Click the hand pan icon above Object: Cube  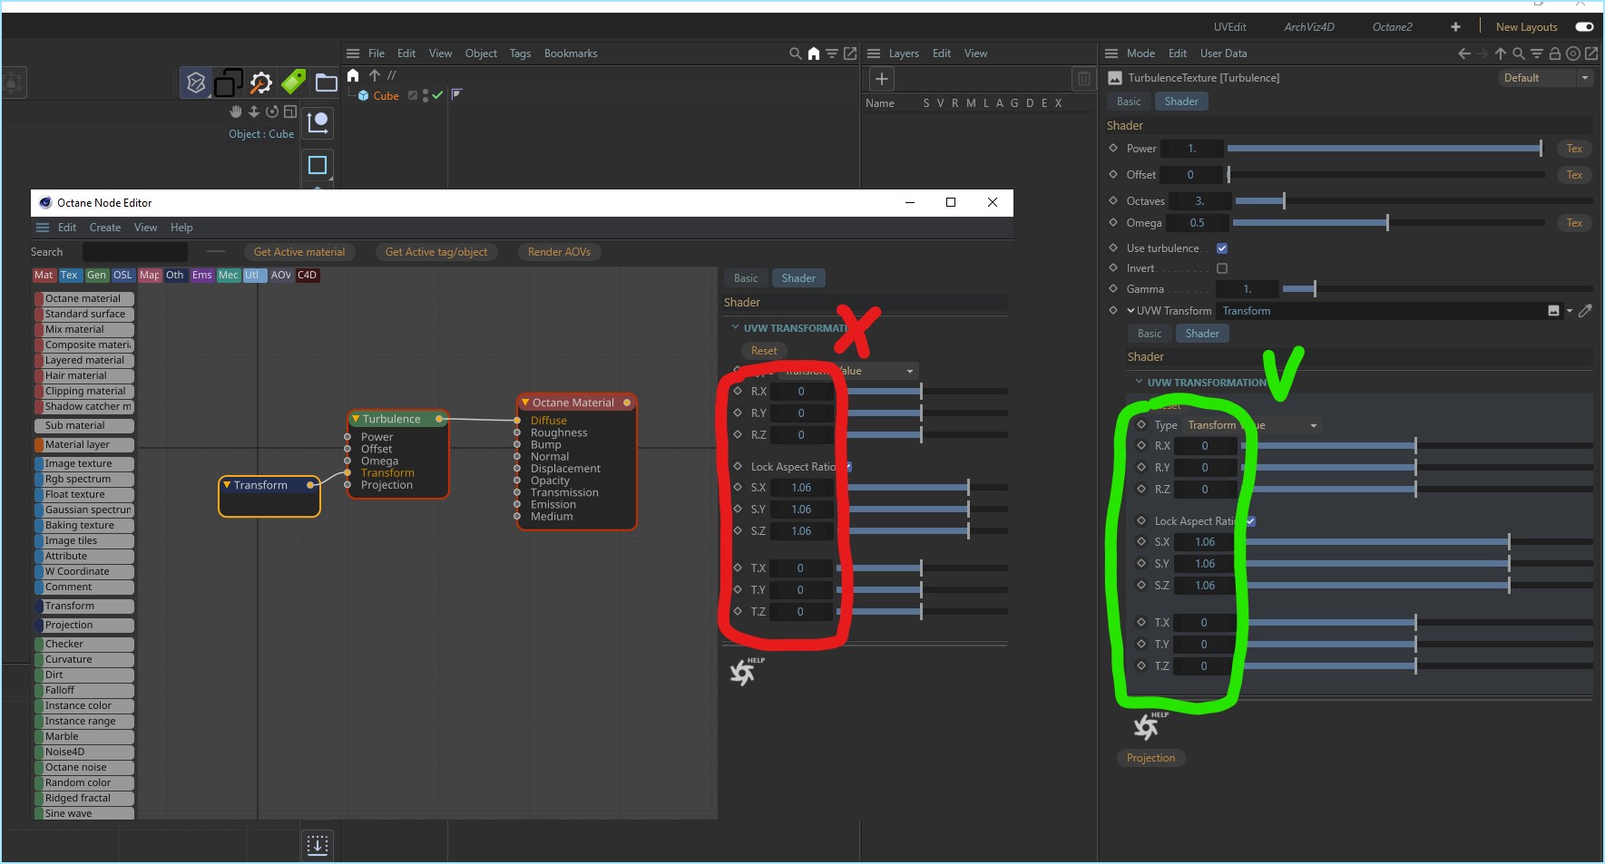click(x=236, y=112)
